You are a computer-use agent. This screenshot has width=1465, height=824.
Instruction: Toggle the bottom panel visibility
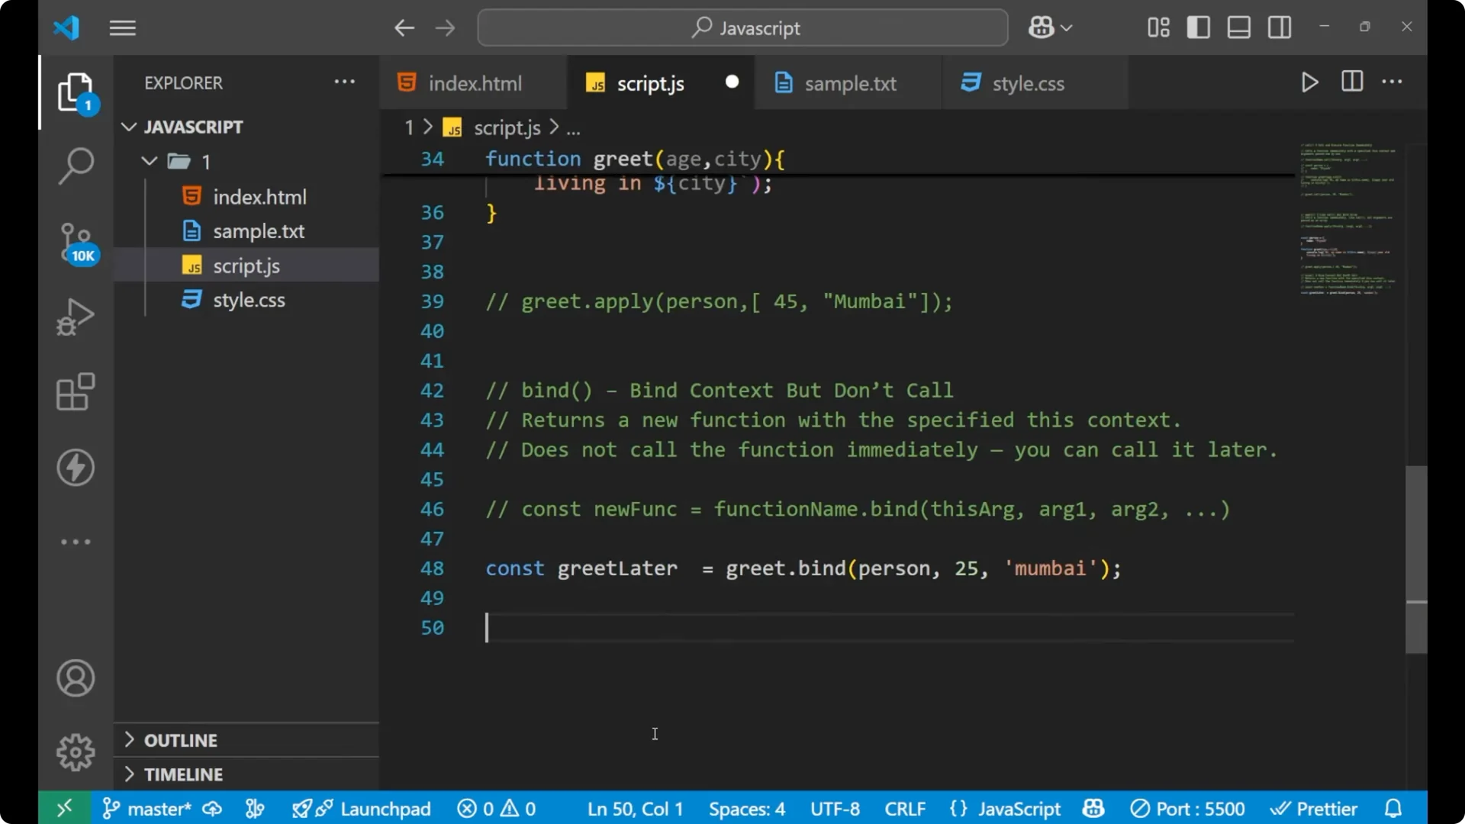1238,27
